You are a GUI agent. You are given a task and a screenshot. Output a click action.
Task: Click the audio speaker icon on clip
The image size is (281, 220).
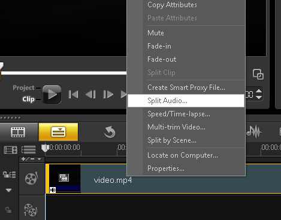(x=53, y=190)
